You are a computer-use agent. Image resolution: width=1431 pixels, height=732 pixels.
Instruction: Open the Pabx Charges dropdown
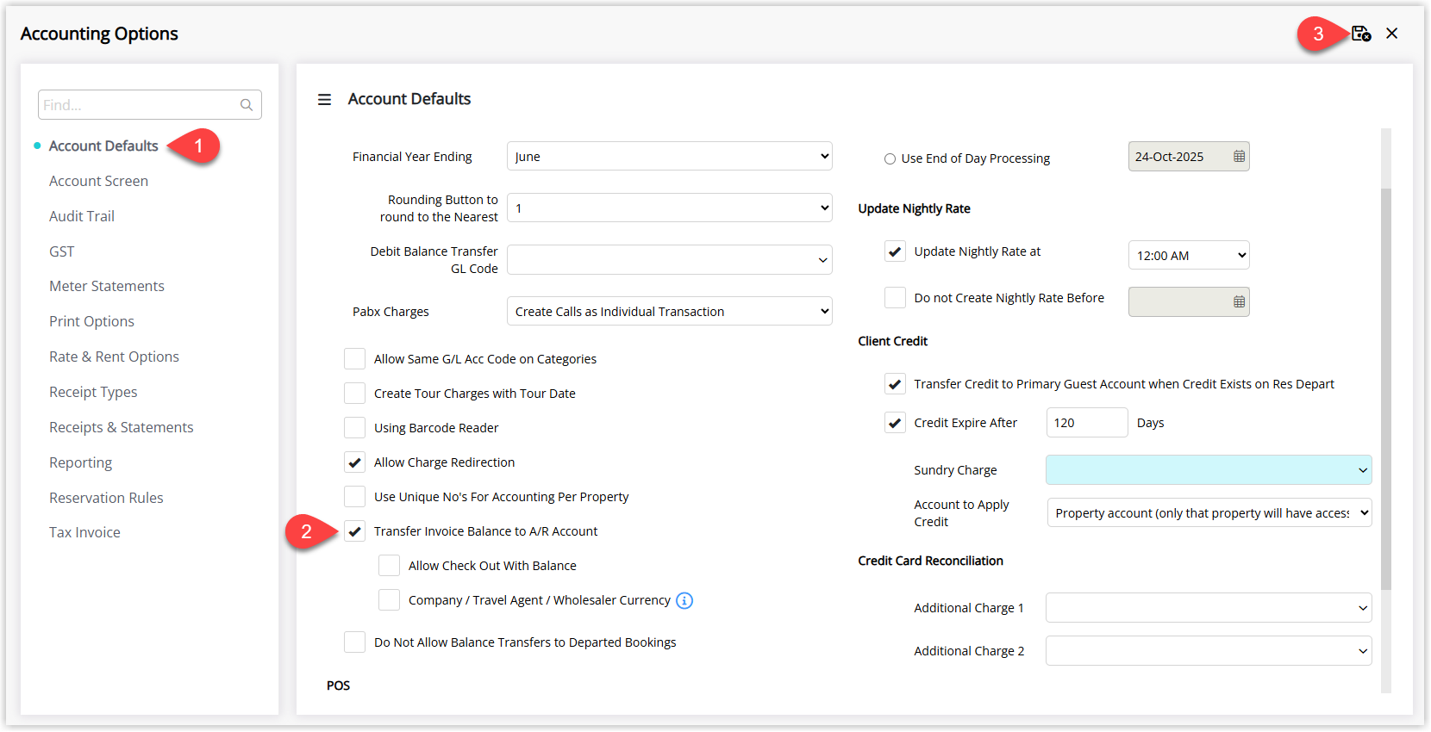pos(670,311)
